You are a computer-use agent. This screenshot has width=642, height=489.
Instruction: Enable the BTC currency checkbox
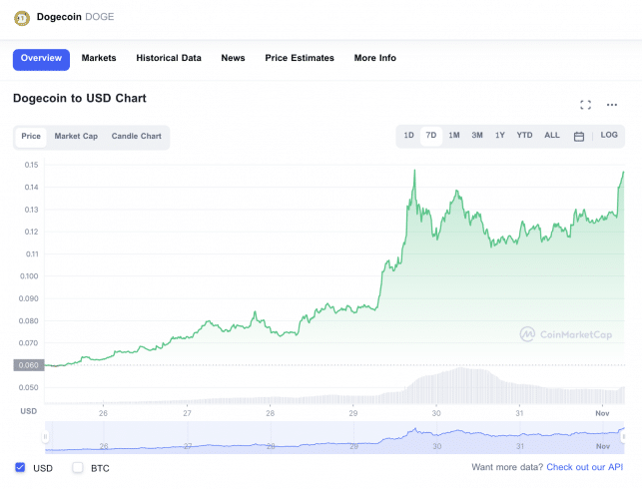pyautogui.click(x=78, y=467)
